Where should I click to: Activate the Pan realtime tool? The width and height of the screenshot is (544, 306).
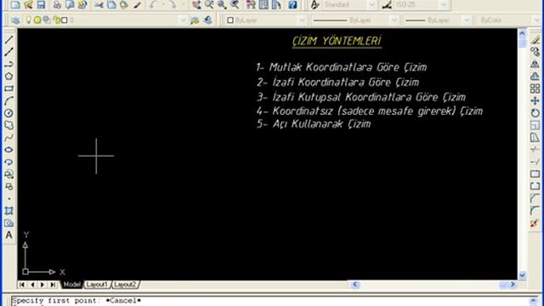click(x=196, y=4)
